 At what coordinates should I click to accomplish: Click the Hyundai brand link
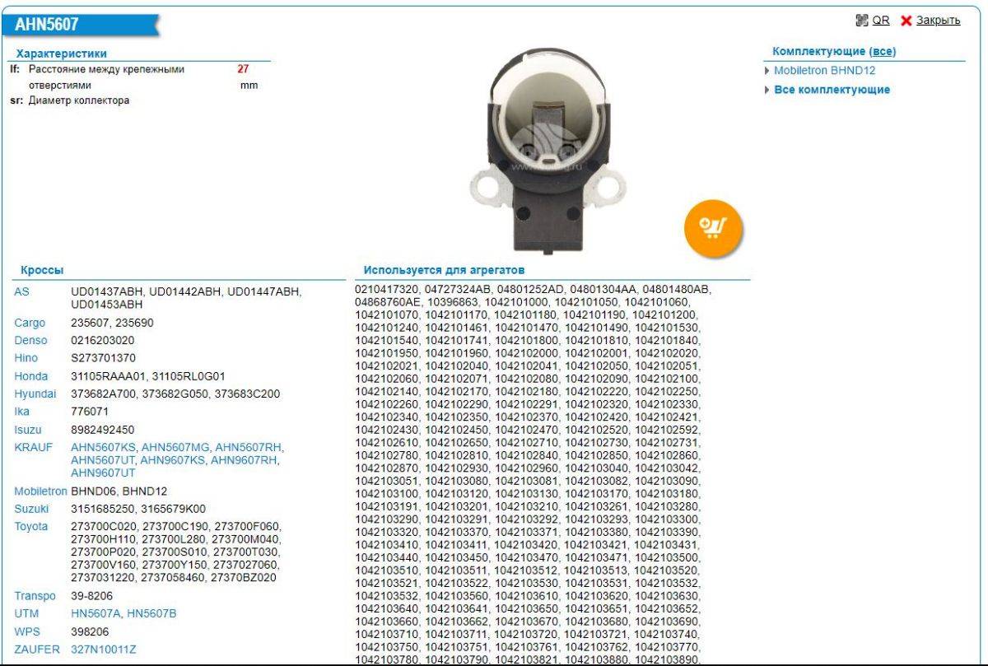click(35, 394)
